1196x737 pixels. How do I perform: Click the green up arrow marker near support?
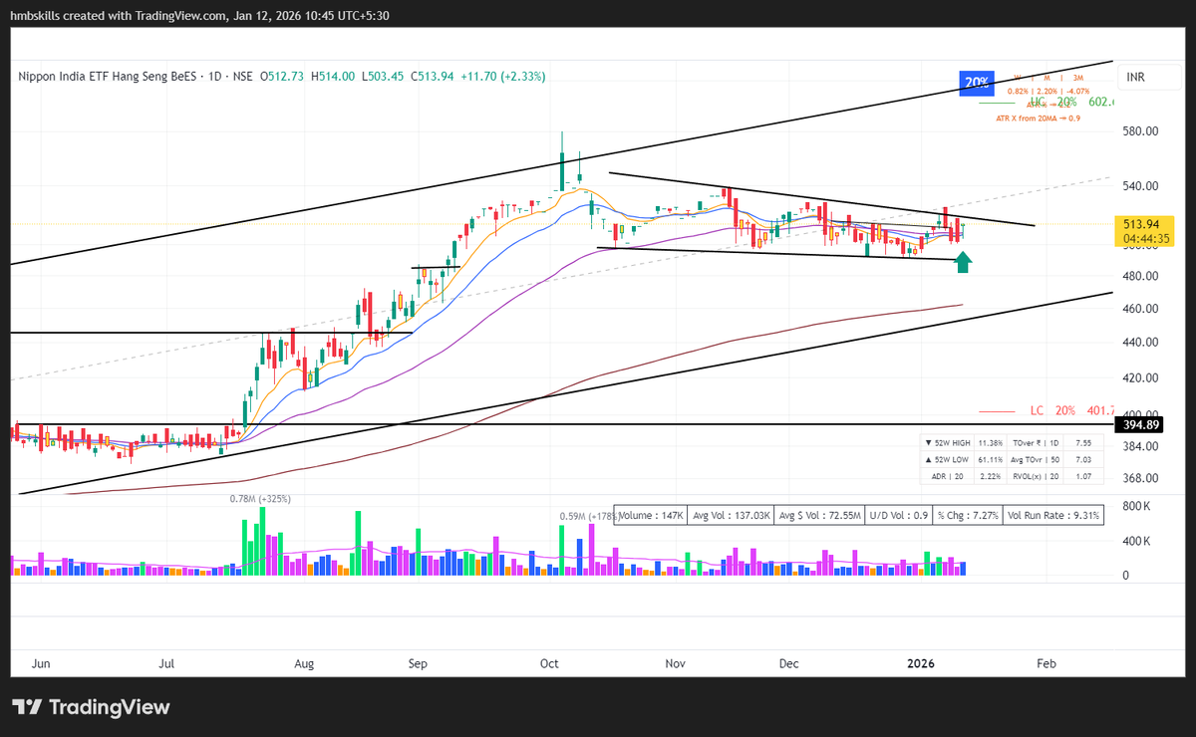pos(962,262)
